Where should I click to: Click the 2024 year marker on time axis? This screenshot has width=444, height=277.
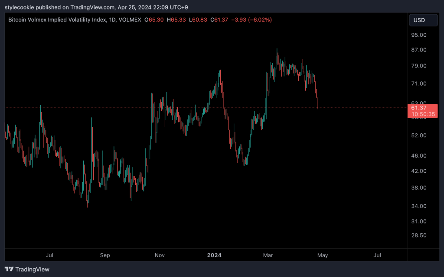pos(214,255)
